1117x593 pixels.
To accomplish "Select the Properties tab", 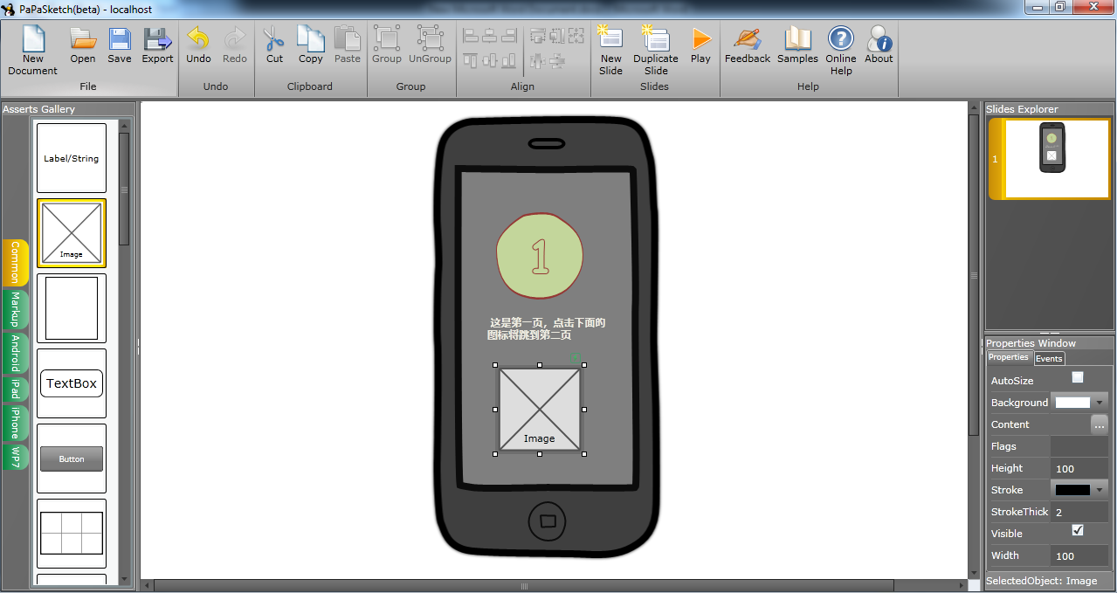I will tap(1009, 357).
